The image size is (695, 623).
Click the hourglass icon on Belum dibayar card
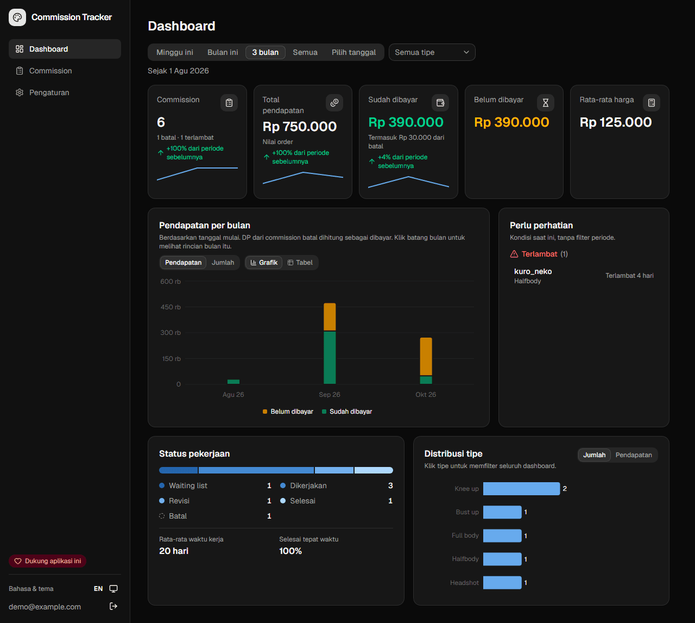coord(546,103)
